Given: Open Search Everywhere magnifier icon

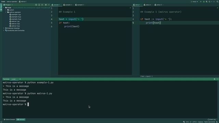Looking at the screenshot, I should tap(218, 1).
